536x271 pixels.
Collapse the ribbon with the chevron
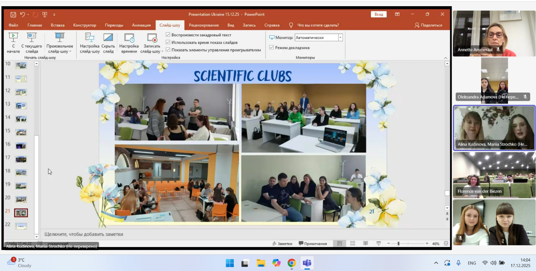(446, 58)
